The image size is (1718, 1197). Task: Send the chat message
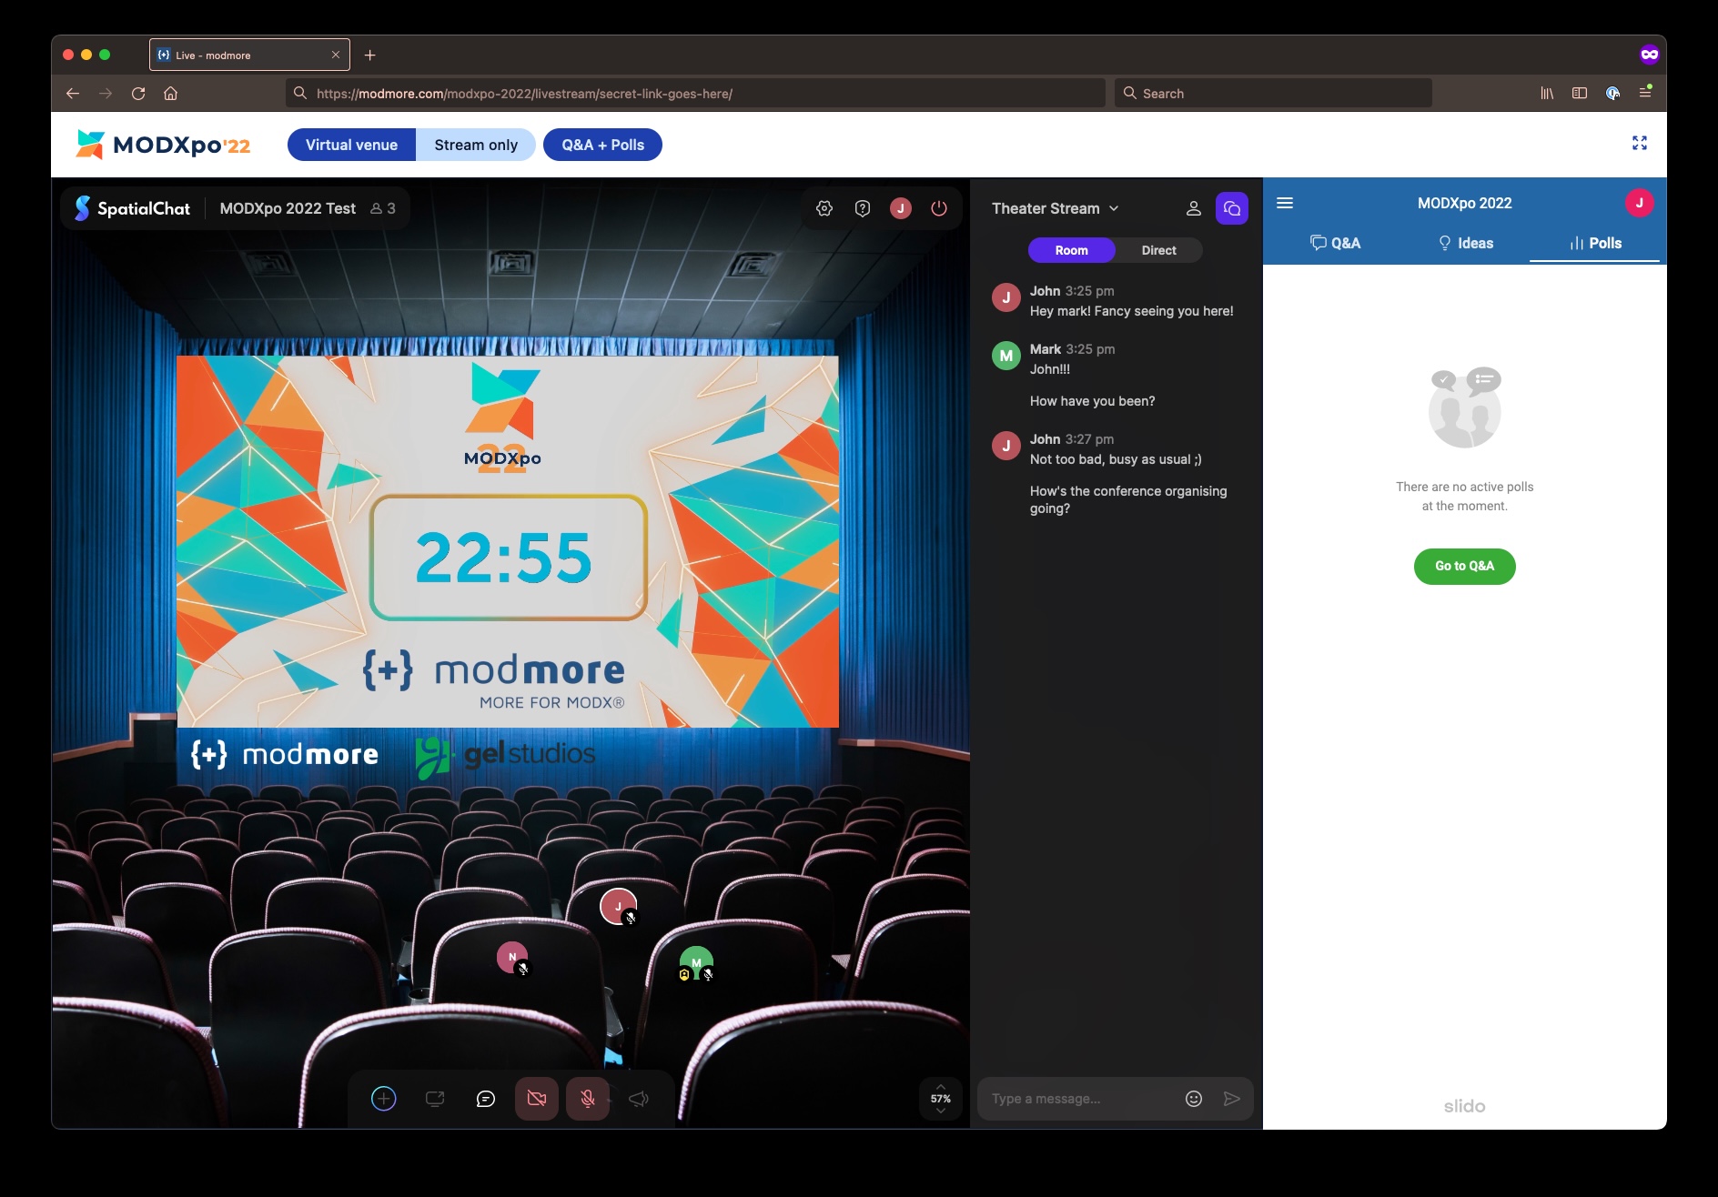pos(1232,1099)
